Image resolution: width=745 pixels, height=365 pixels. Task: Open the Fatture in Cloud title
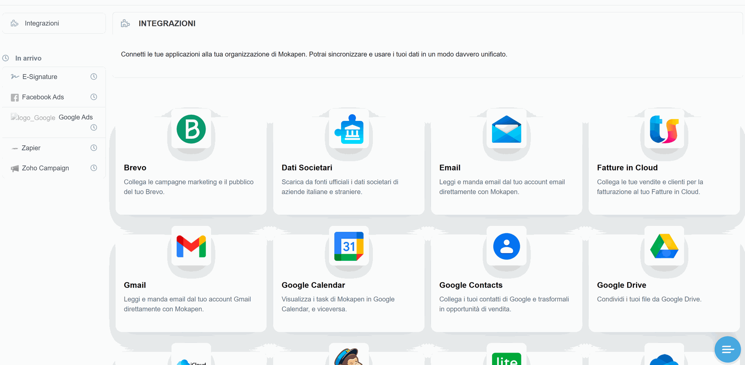click(x=627, y=168)
